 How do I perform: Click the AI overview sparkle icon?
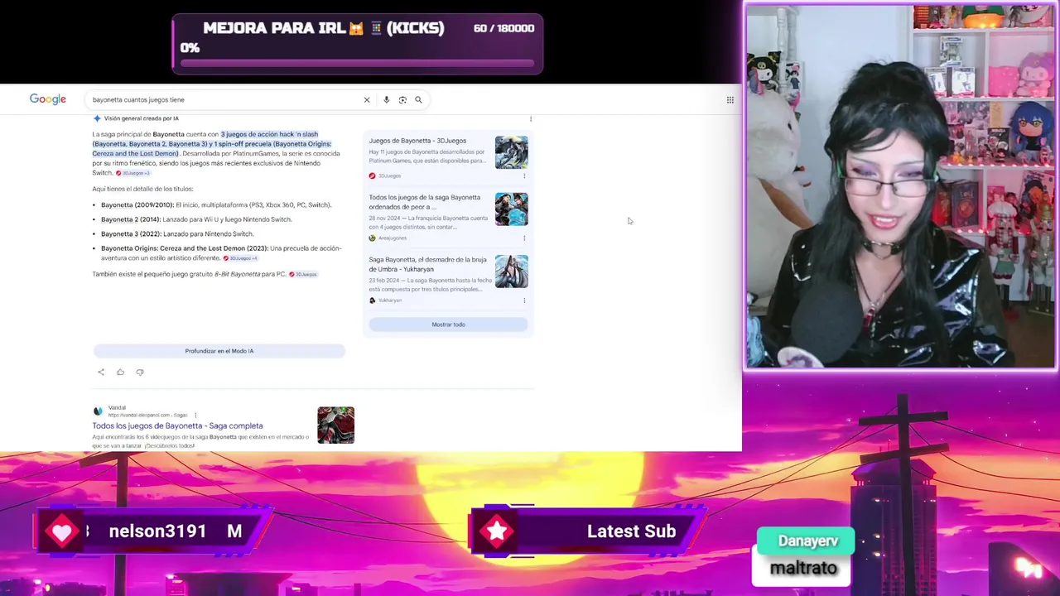coord(97,118)
